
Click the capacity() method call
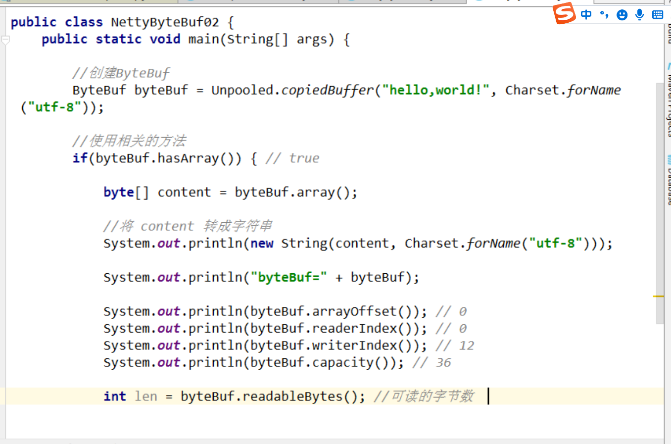354,362
